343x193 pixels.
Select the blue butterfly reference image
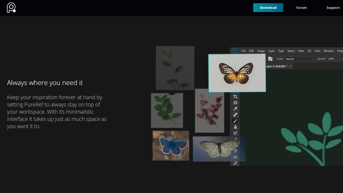(171, 146)
